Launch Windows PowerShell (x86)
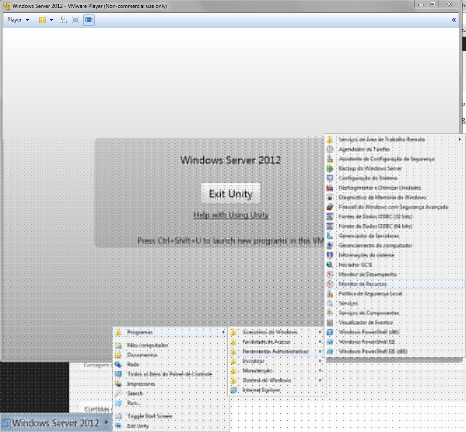The height and width of the screenshot is (432, 466). (394, 332)
